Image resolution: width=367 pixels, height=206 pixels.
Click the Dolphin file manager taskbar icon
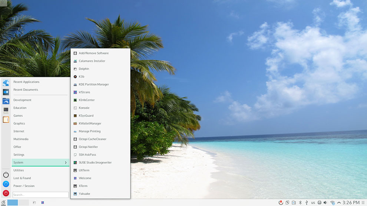[x=34, y=203]
